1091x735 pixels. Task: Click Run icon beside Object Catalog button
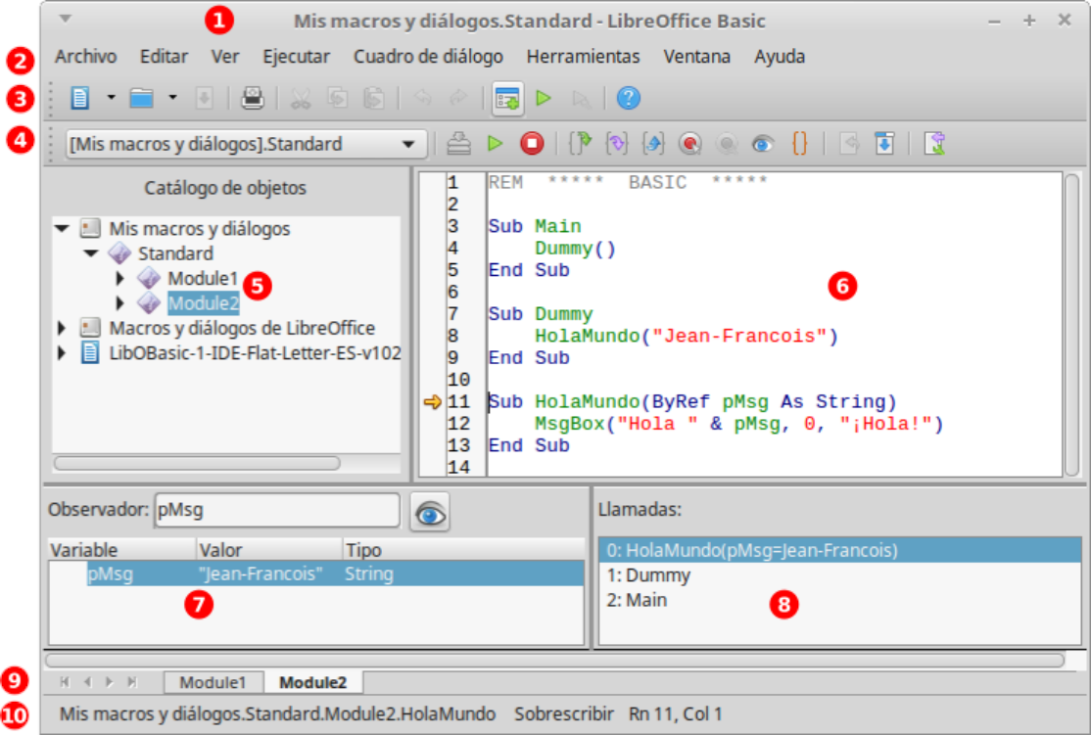(544, 98)
